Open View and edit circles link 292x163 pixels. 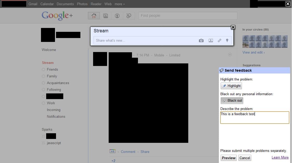coord(253,53)
